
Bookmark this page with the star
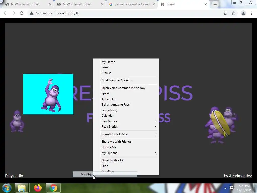coord(233,13)
